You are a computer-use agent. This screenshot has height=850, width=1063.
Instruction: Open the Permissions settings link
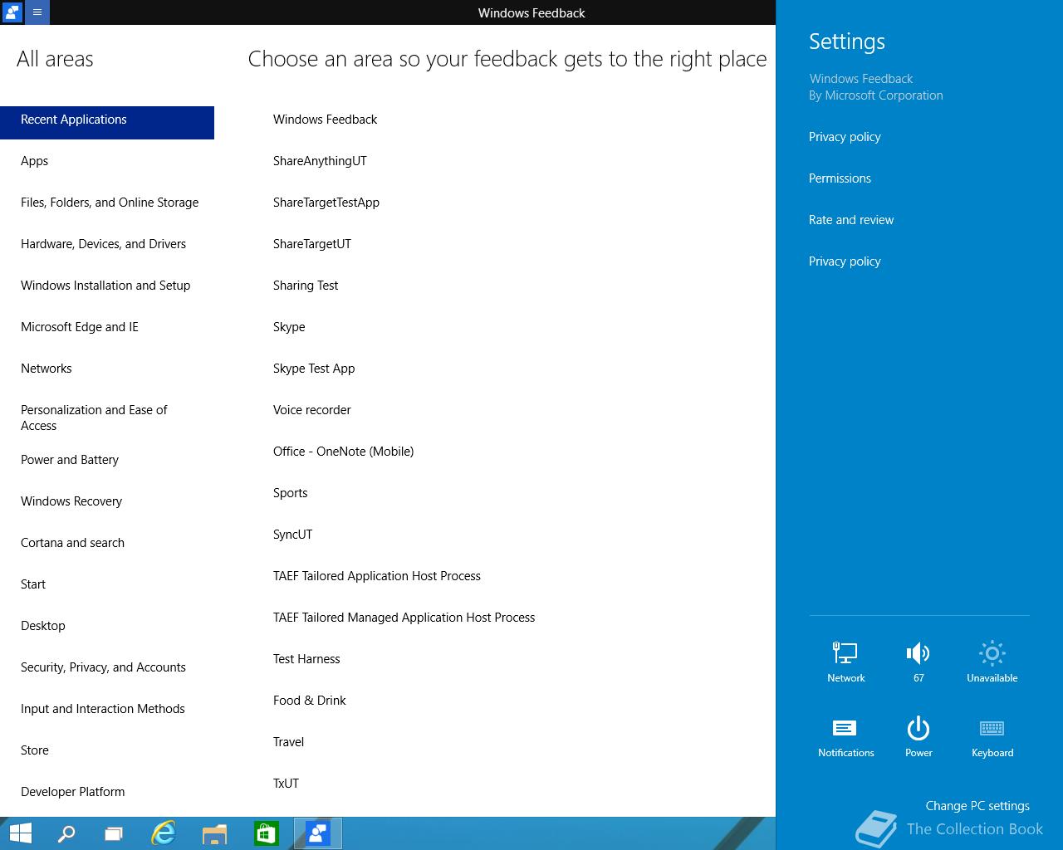coord(840,178)
